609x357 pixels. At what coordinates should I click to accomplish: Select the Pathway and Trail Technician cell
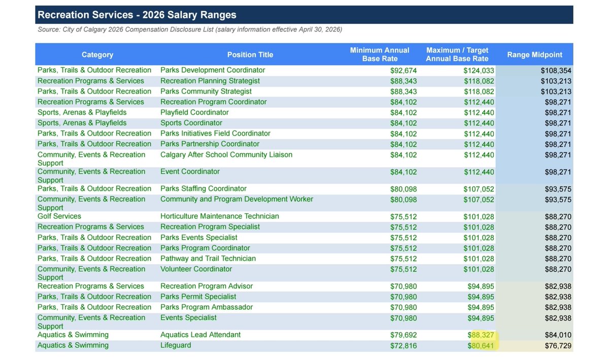[x=208, y=258]
